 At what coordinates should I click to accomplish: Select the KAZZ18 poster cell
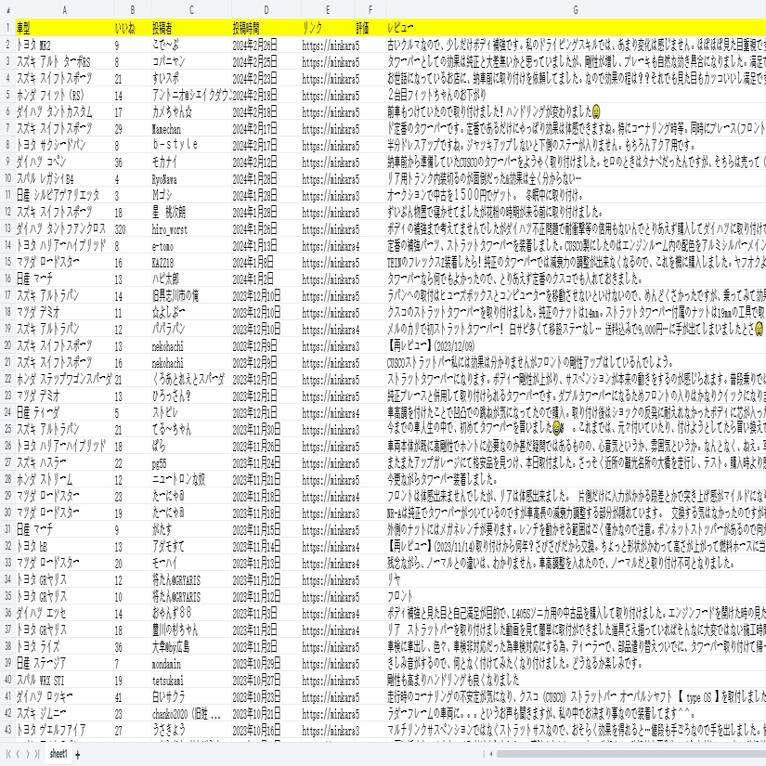[191, 263]
